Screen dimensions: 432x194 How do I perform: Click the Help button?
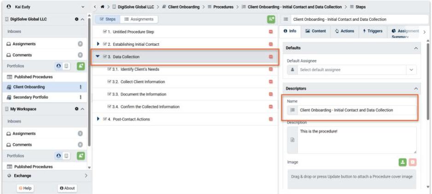[x=25, y=188]
